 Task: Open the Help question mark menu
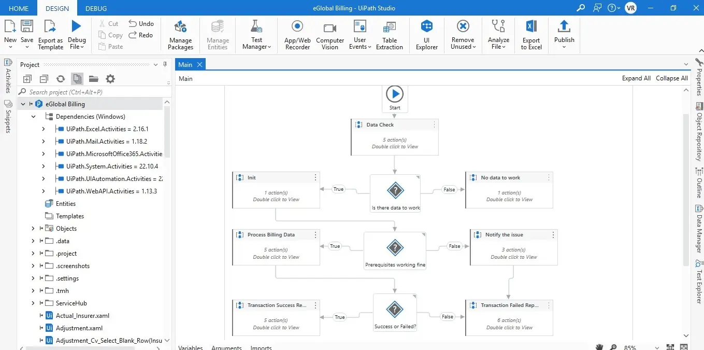tap(614, 8)
